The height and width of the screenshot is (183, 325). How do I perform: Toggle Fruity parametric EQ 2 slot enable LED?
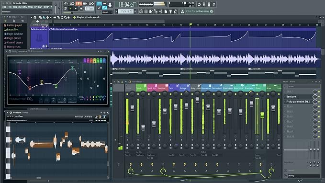pos(319,102)
